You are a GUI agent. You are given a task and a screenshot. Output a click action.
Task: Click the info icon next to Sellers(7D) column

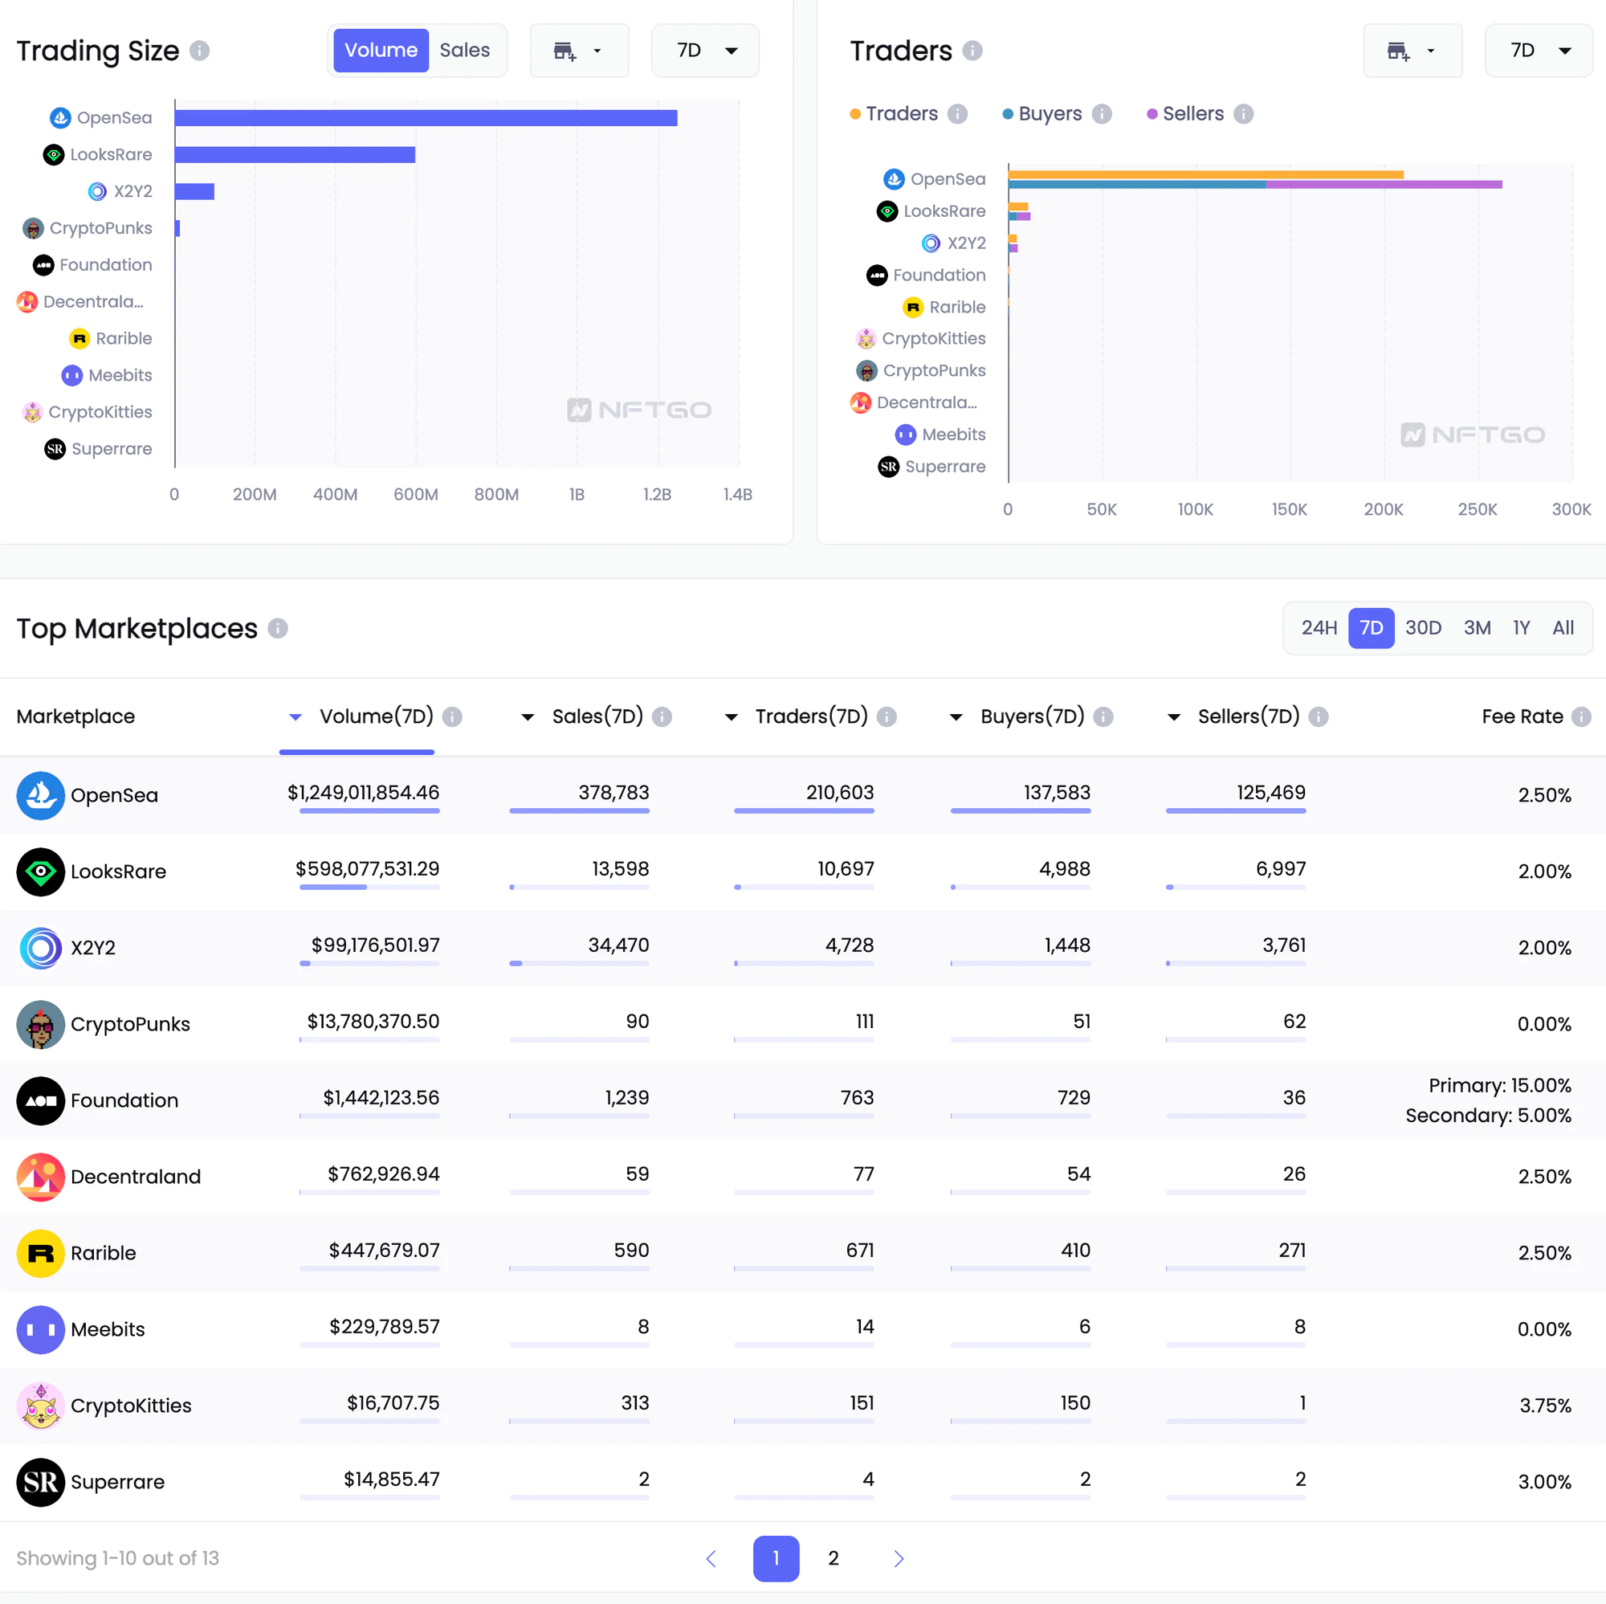1319,716
